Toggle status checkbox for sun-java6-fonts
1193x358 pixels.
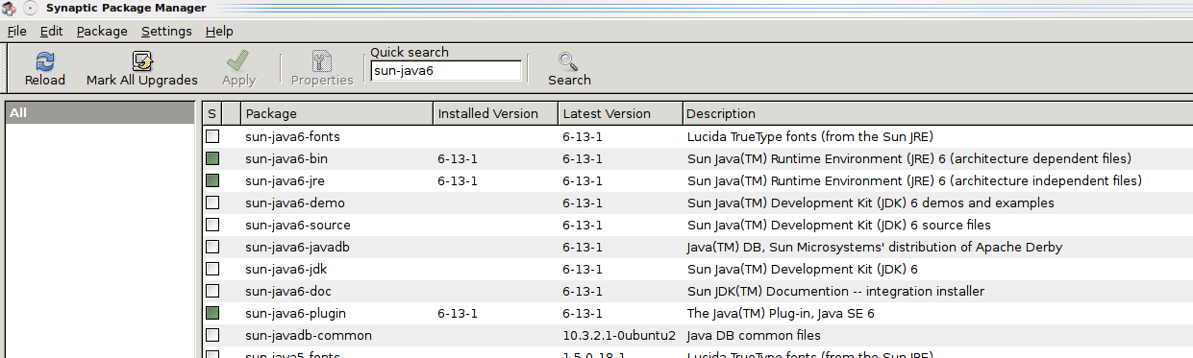(212, 136)
